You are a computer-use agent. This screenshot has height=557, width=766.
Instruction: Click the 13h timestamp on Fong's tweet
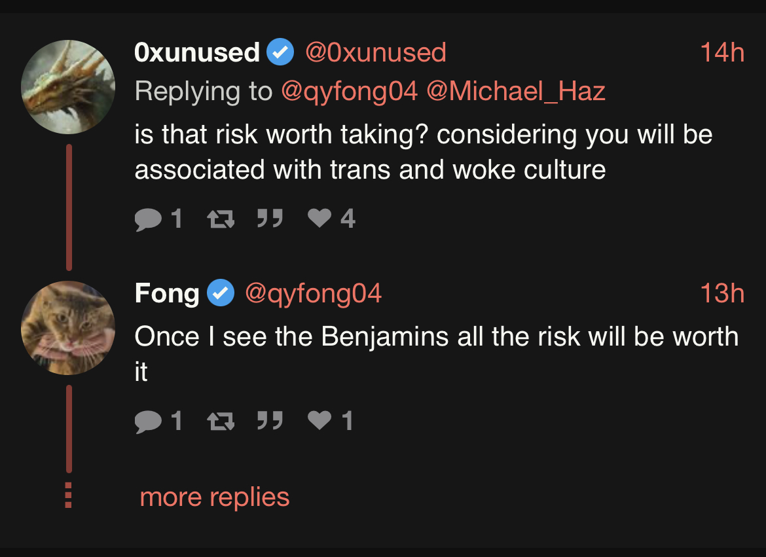(722, 293)
